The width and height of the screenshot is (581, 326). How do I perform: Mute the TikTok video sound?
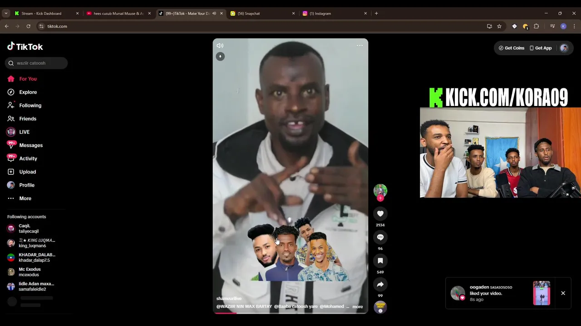[220, 45]
